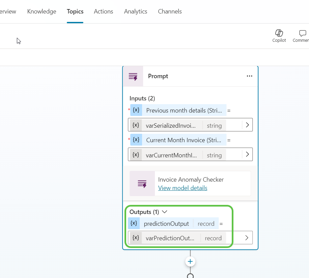Select the predictionOutput record type label

click(206, 223)
